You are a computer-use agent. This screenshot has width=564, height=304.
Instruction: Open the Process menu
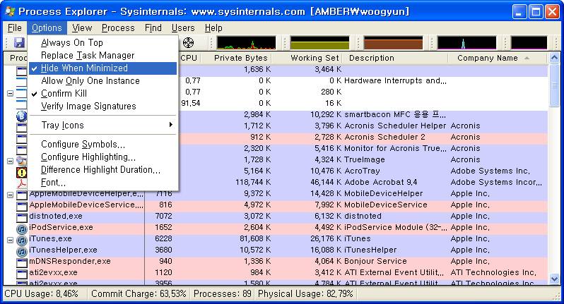click(118, 28)
